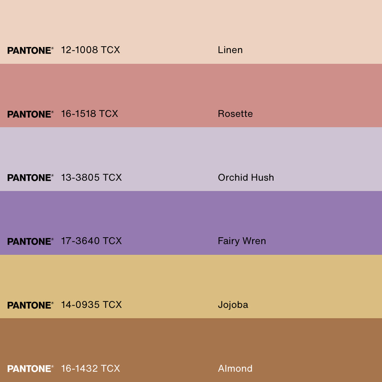382x382 pixels.
Task: Select the Jojoba yellow swatch
Action: click(x=191, y=286)
